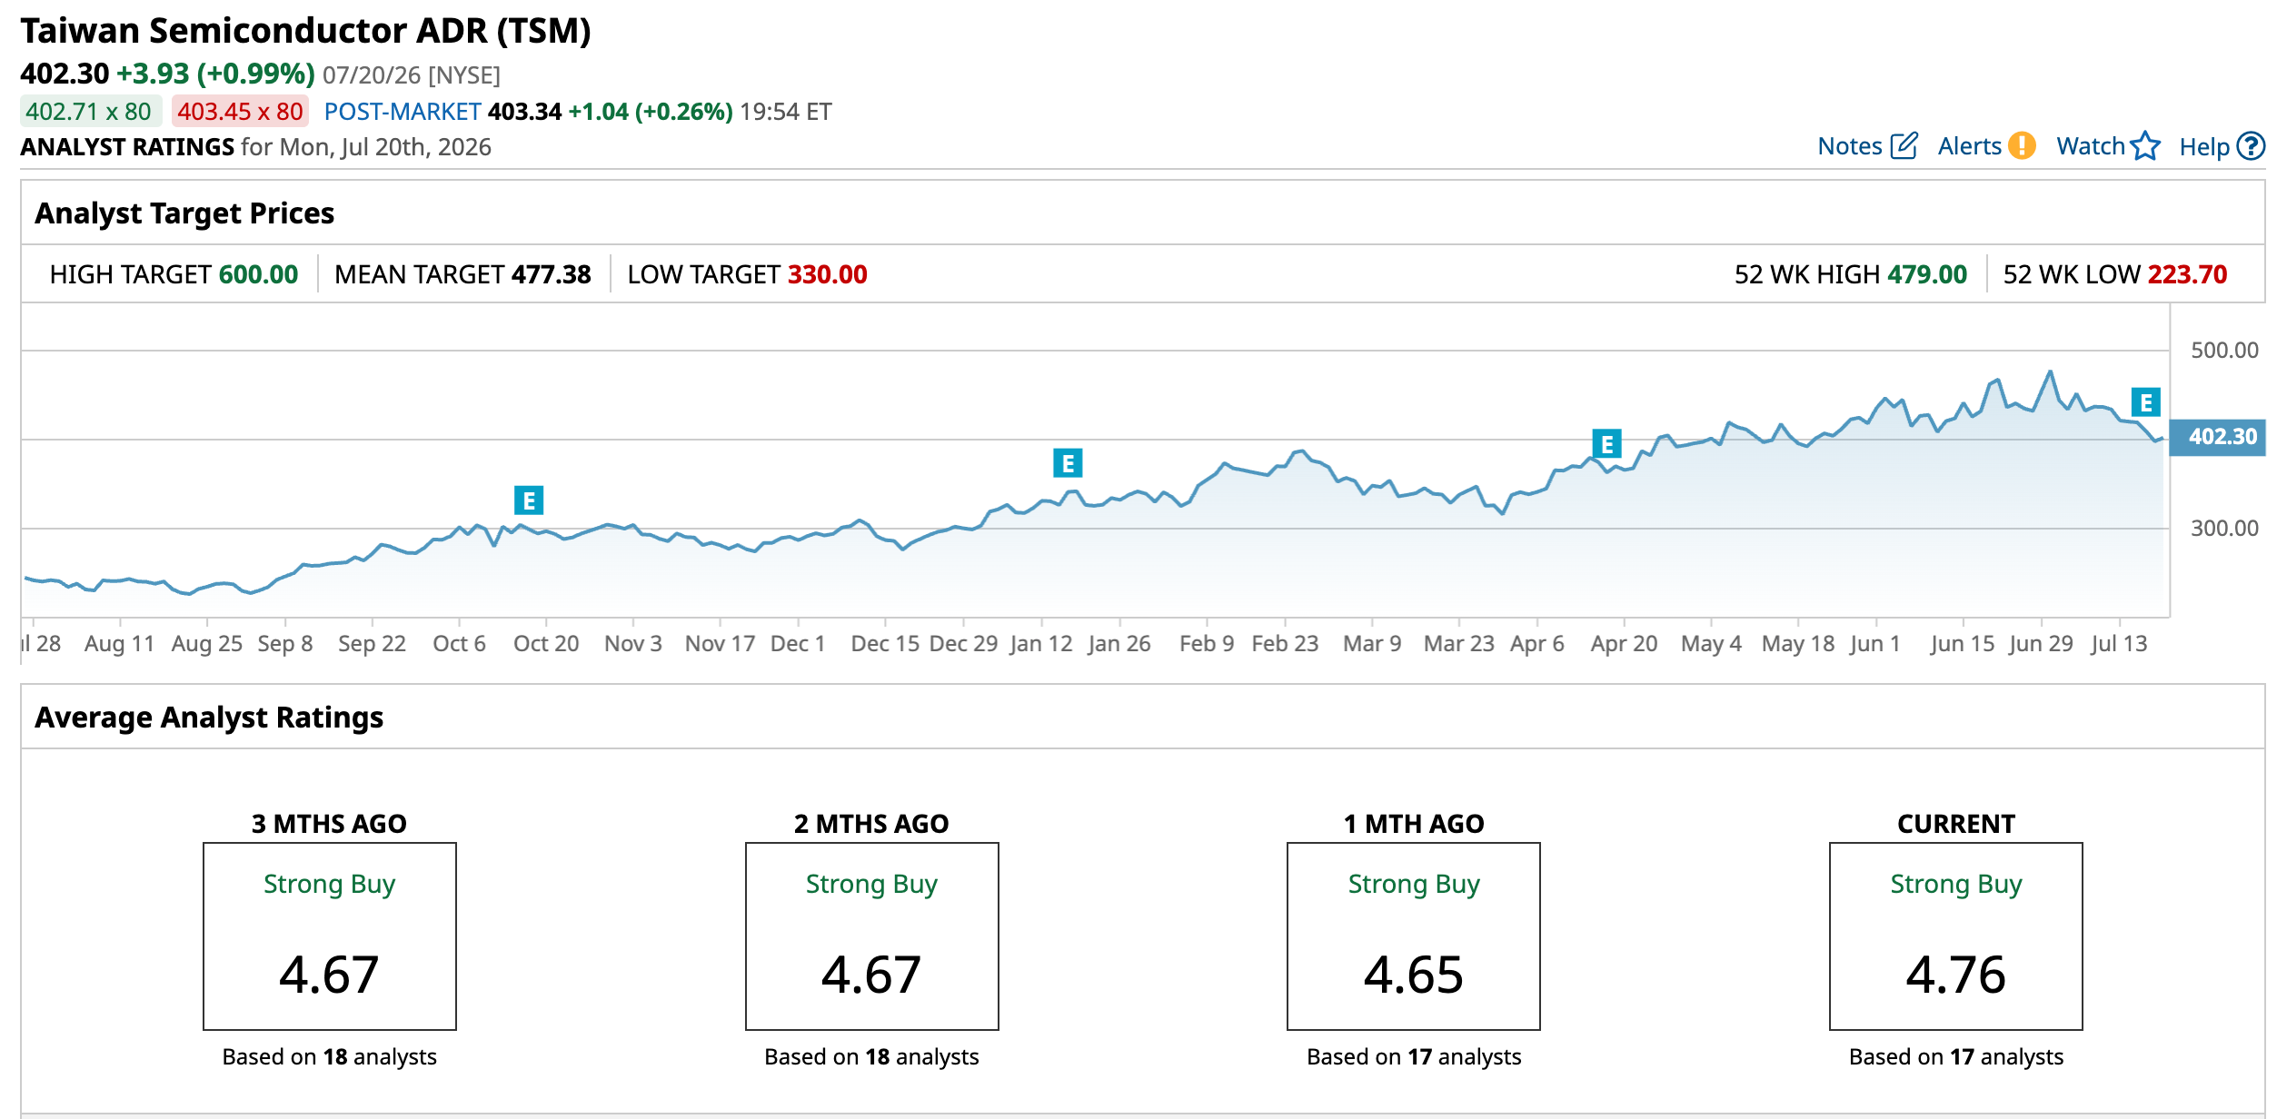Click the Jun 29 date label on chart axis
Screen dimensions: 2277x1119
(x=2041, y=644)
